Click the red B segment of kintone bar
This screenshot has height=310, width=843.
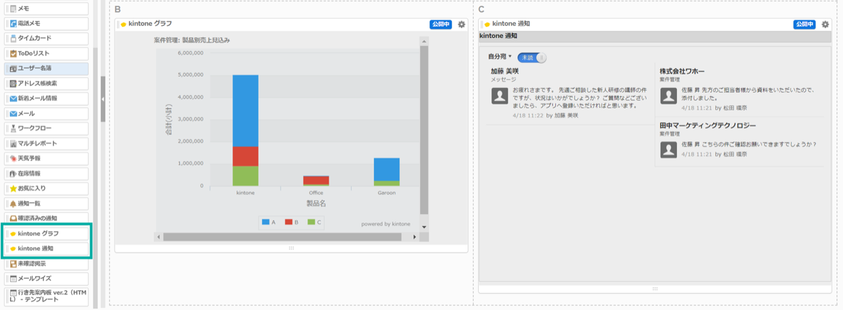(245, 156)
